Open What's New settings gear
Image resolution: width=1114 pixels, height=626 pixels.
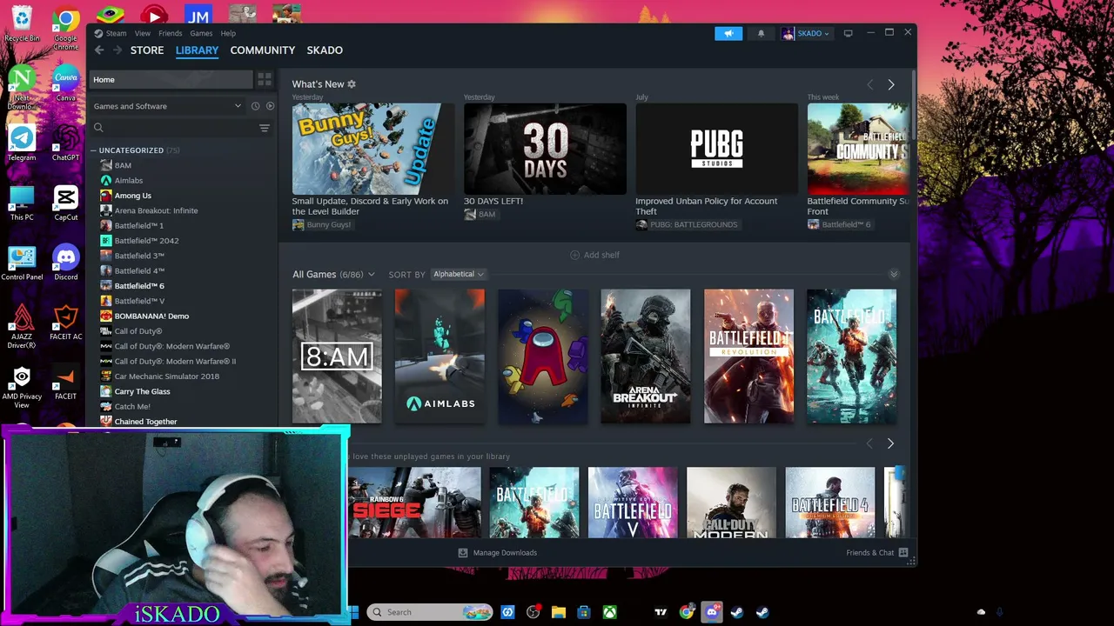pyautogui.click(x=352, y=84)
